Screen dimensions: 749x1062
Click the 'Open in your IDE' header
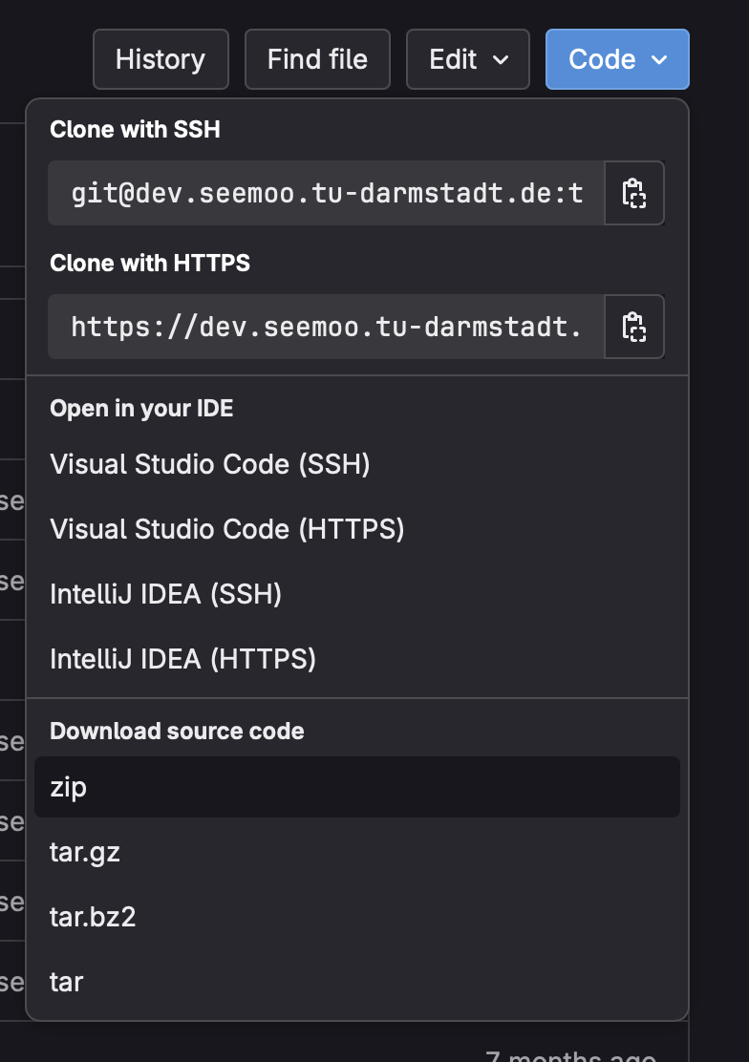141,409
